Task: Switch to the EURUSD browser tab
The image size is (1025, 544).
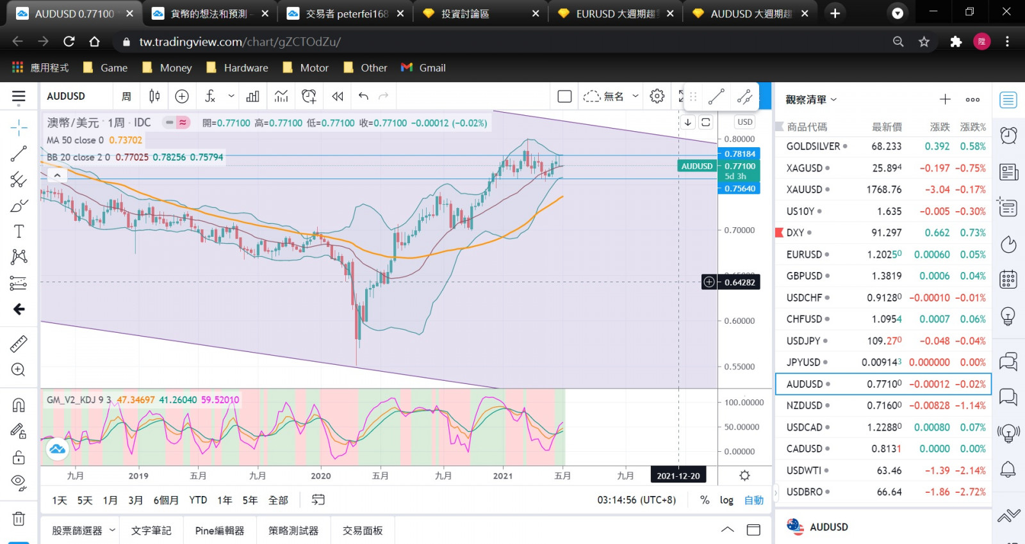Action: coord(615,13)
